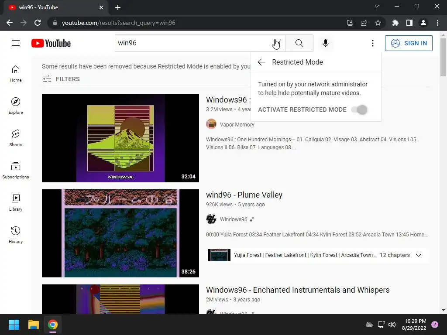
Task: Open the tab search dropdown arrow
Action: pos(377,6)
